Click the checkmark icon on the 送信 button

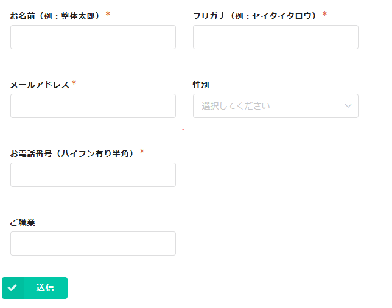click(12, 288)
